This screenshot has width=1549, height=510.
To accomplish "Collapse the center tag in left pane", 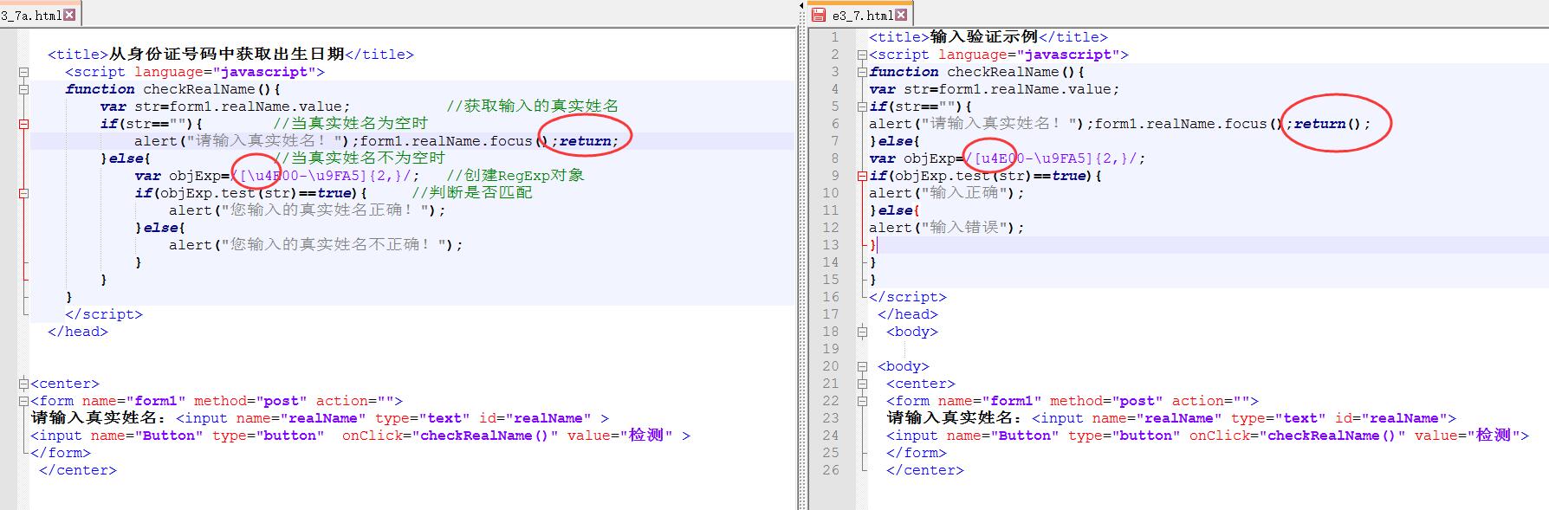I will 24,384.
